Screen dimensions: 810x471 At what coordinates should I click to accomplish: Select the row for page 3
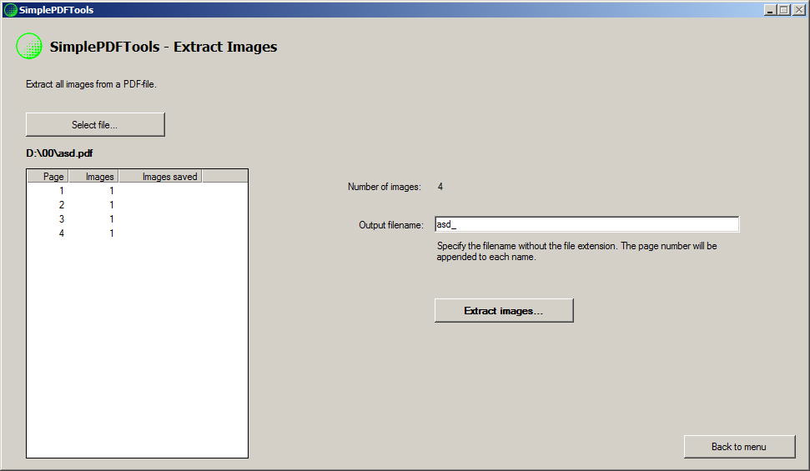[x=137, y=219]
